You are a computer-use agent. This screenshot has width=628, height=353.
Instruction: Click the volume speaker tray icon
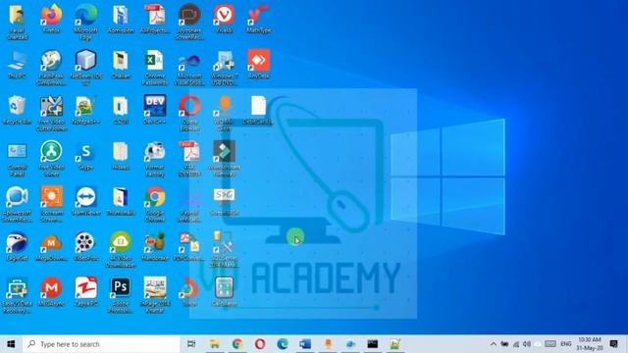pyautogui.click(x=527, y=344)
